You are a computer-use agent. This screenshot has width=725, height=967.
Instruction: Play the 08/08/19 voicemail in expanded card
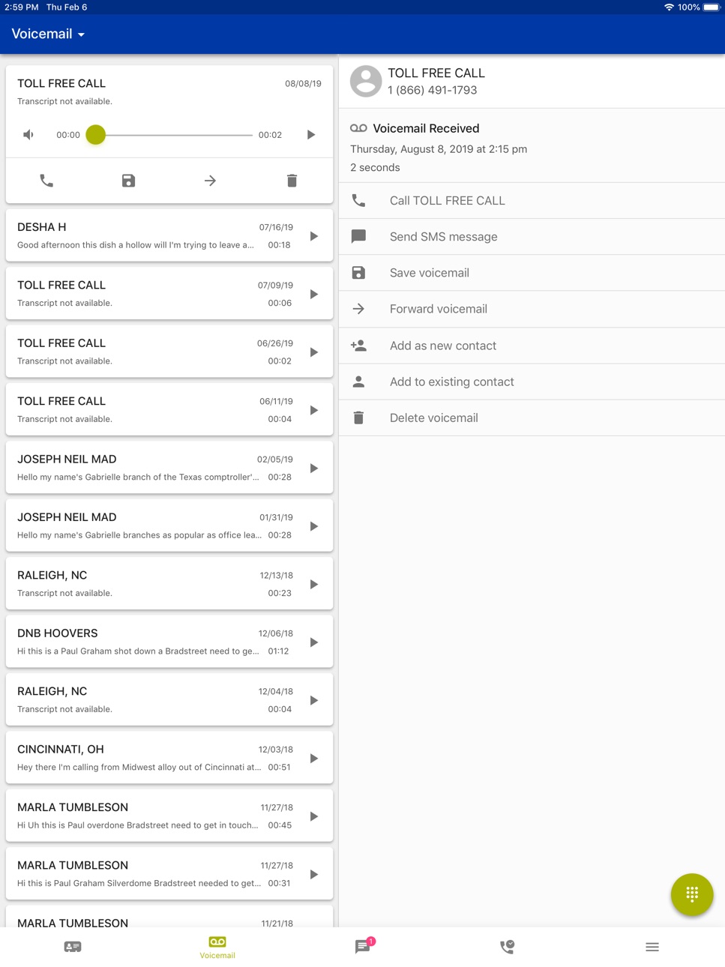310,135
